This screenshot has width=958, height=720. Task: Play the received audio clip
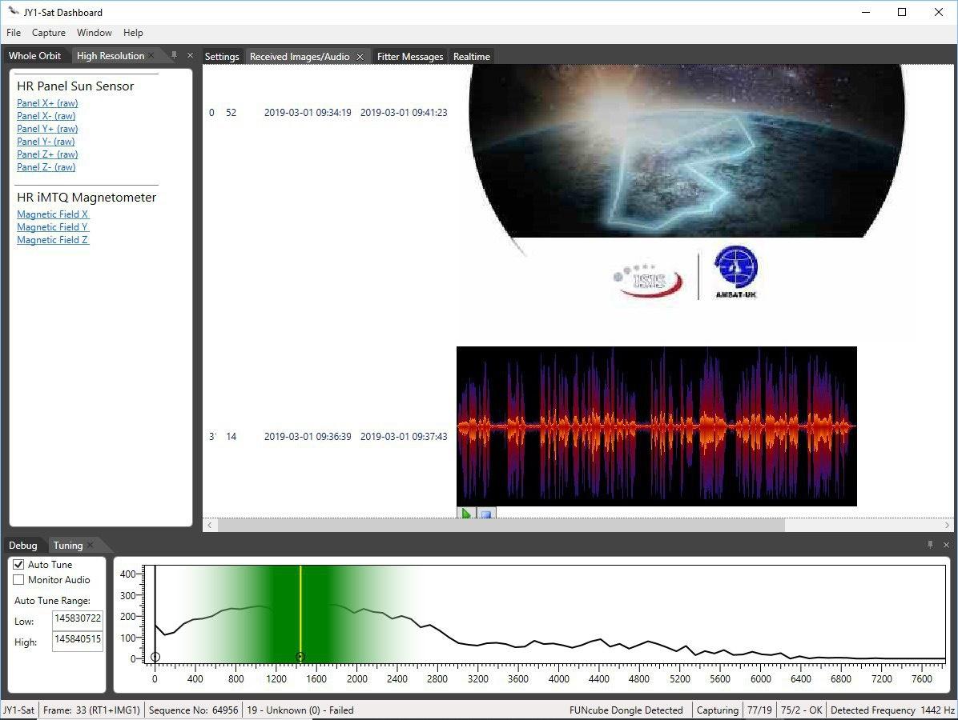tap(466, 514)
